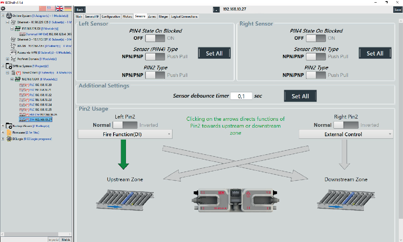Switch language using the UK flag
Viewport: 403px width, 242px height.
click(59, 9)
